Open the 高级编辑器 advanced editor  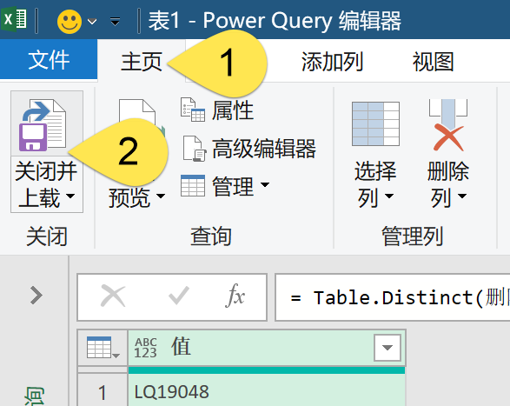pos(248,149)
